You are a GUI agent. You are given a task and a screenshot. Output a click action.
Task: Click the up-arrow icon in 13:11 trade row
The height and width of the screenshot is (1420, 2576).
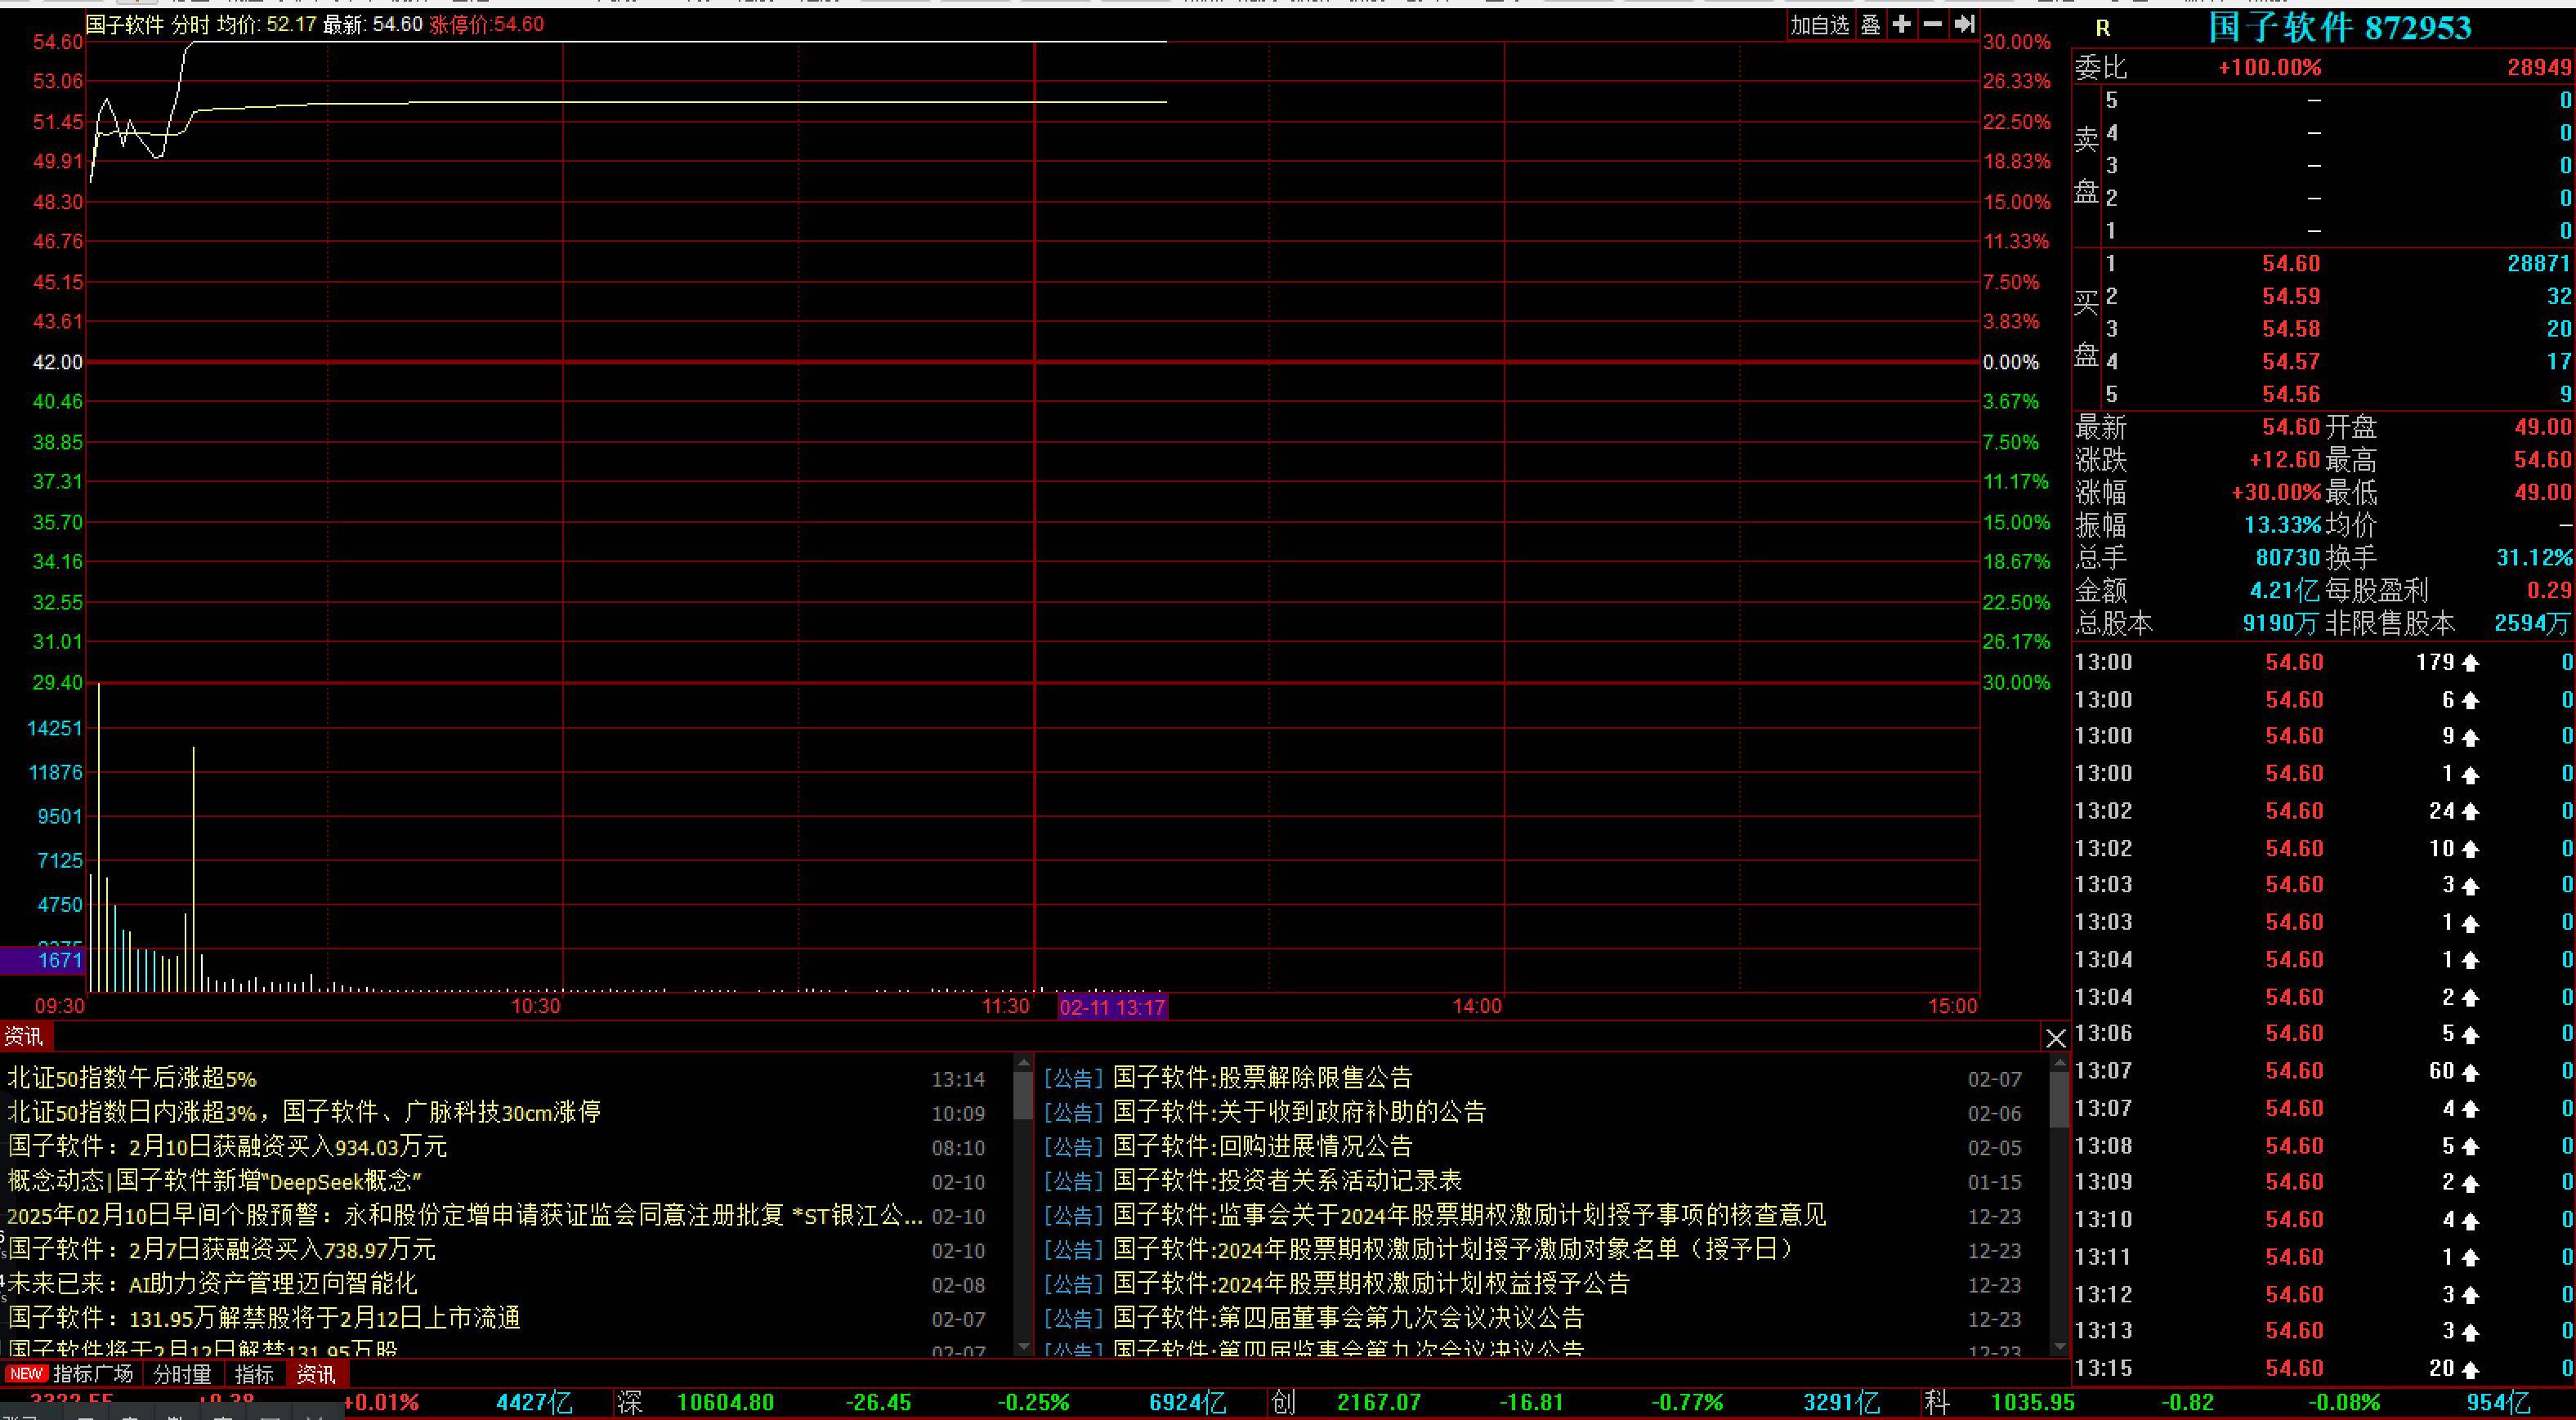tap(2470, 1258)
